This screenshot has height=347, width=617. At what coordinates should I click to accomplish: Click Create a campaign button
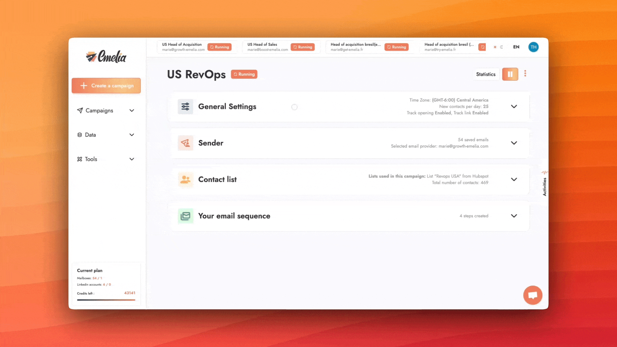point(106,85)
